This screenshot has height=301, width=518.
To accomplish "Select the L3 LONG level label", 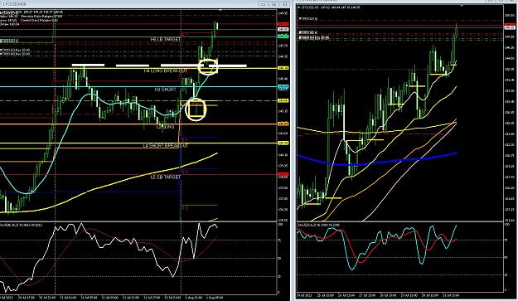I will pyautogui.click(x=166, y=127).
